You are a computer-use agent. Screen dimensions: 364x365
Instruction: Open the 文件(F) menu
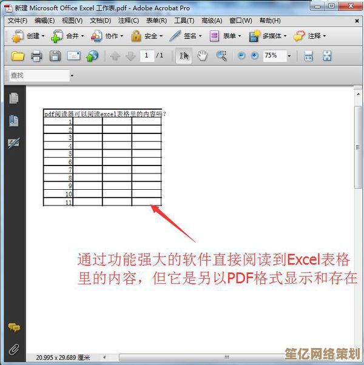18,21
